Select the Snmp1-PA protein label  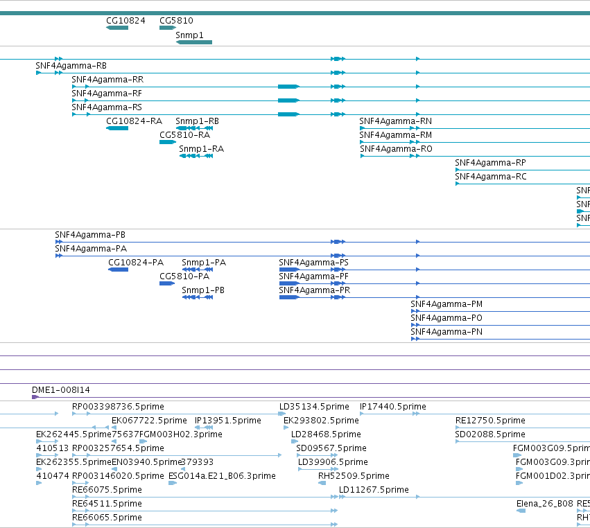[204, 263]
